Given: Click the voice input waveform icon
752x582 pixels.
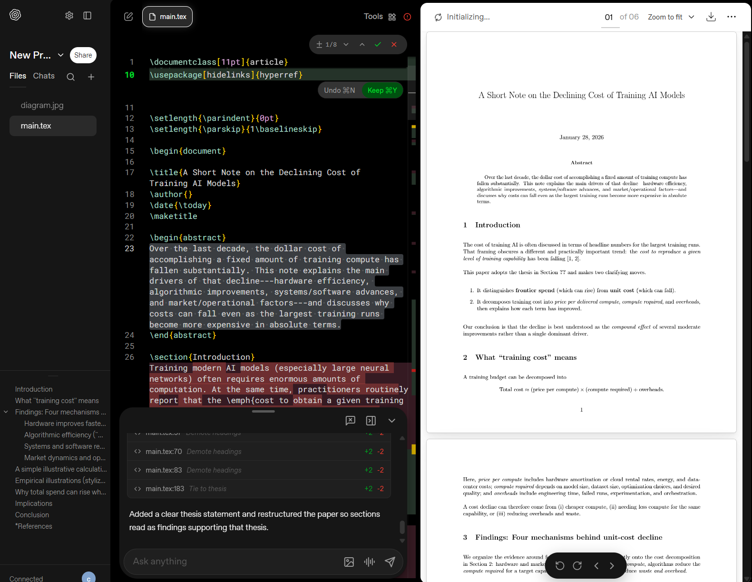Looking at the screenshot, I should click(x=369, y=562).
